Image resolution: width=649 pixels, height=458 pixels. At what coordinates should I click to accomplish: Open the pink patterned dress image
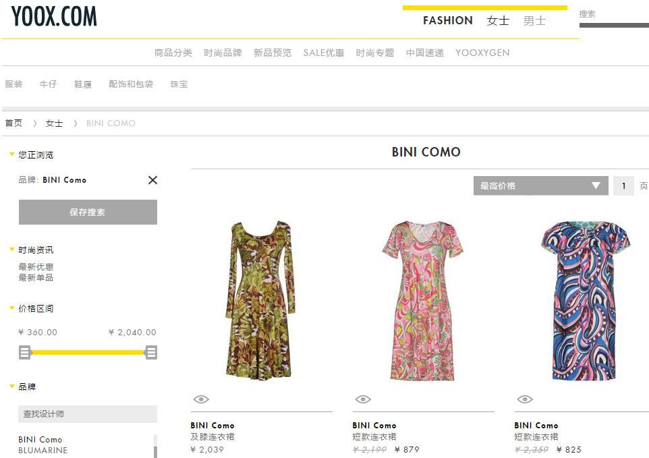pyautogui.click(x=422, y=300)
